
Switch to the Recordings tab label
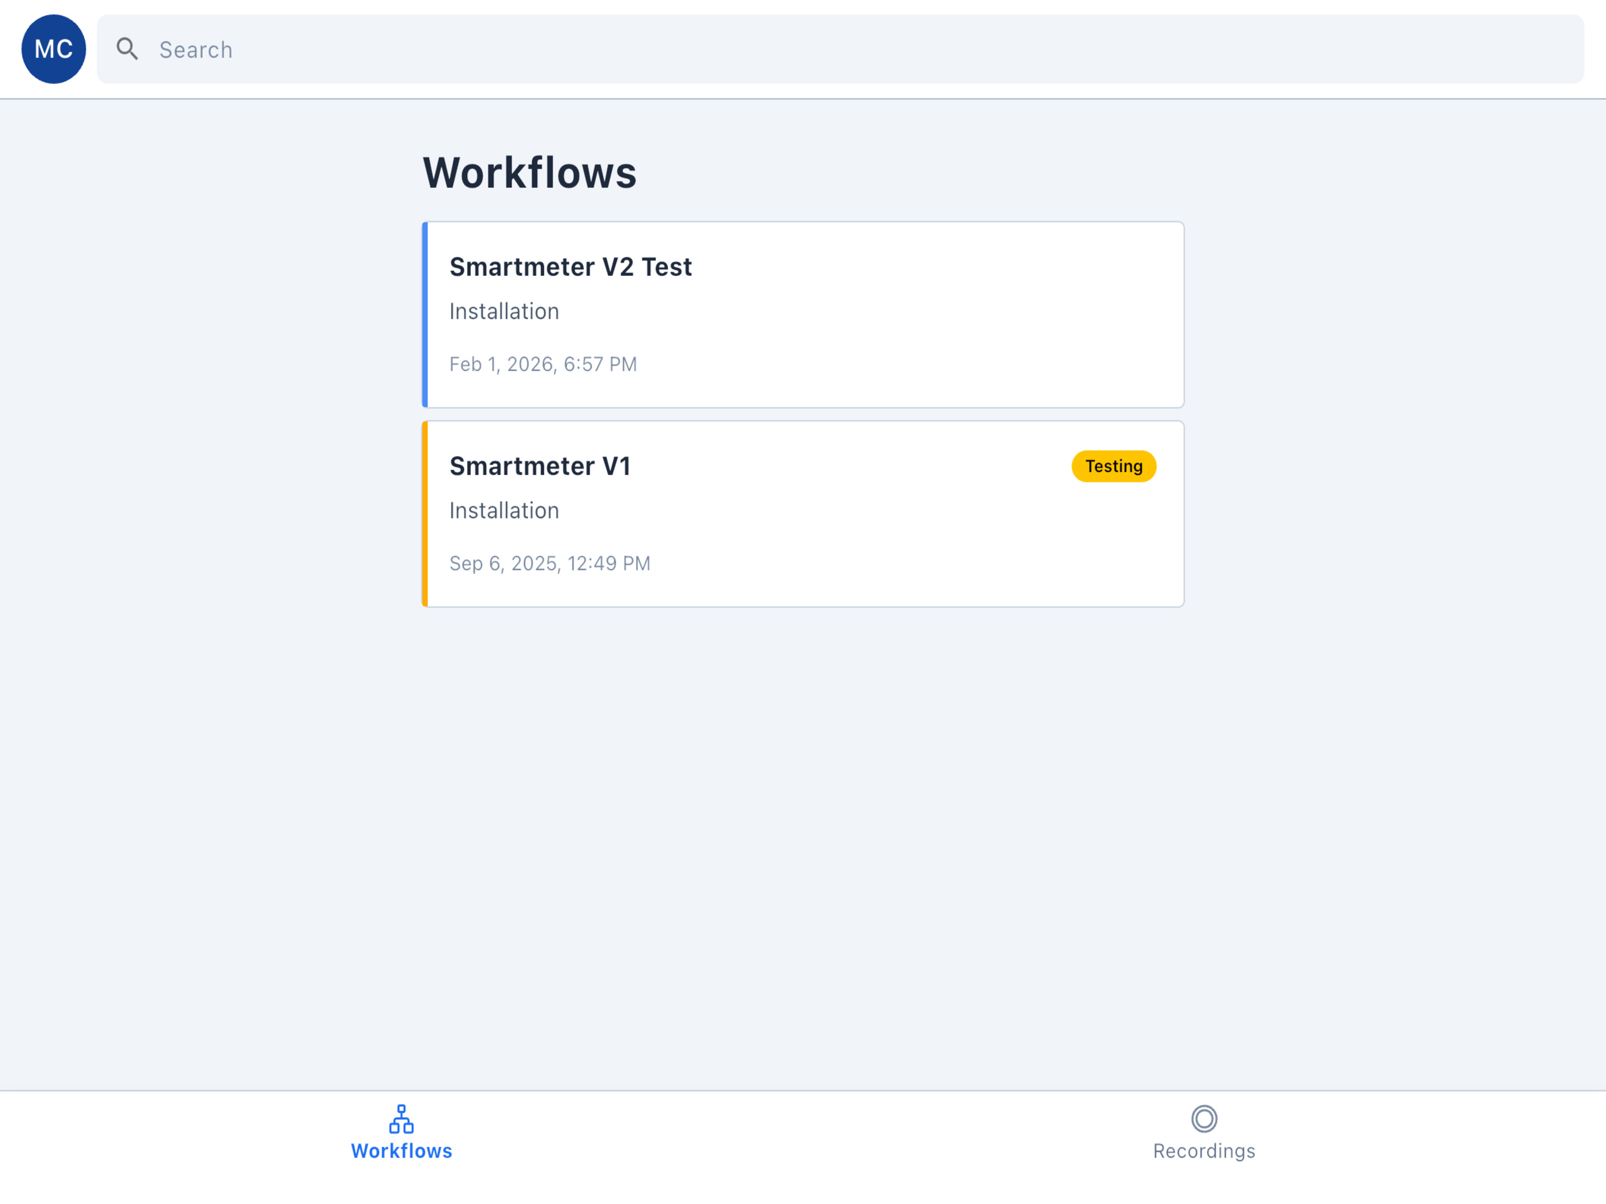tap(1204, 1151)
